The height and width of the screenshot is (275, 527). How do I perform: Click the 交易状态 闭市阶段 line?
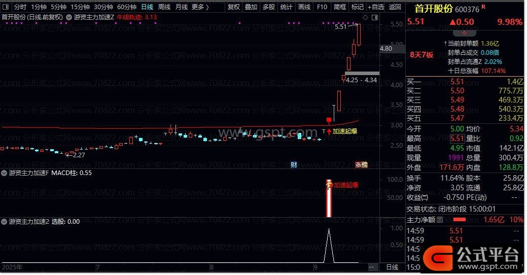click(x=451, y=209)
